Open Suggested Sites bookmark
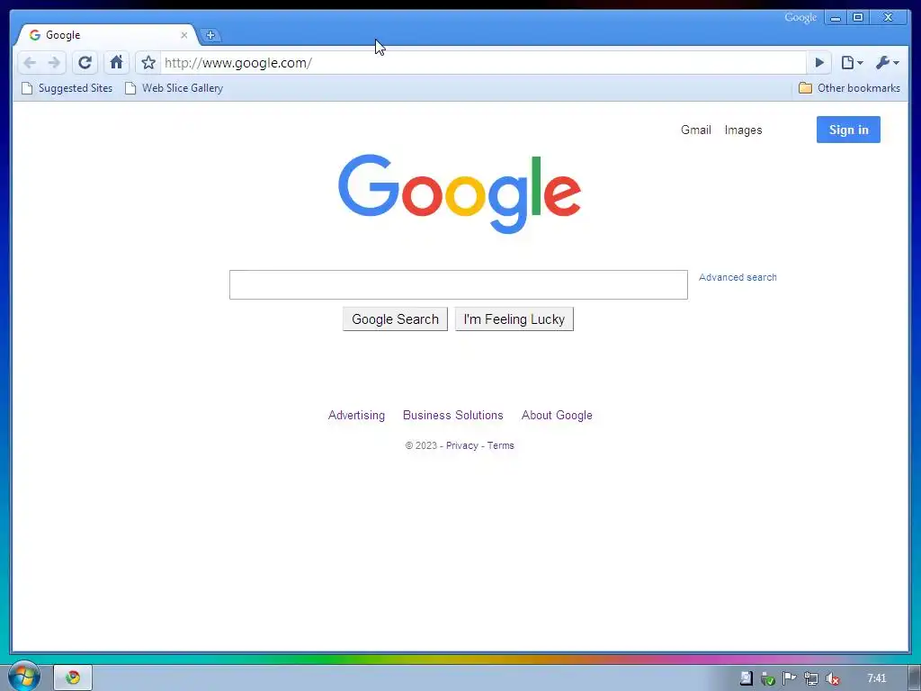 (x=67, y=88)
